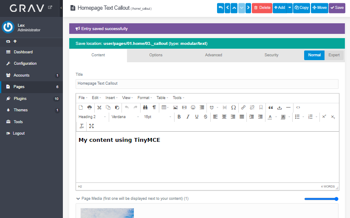Click the subscript icon
350x218 pixels.
click(333, 117)
